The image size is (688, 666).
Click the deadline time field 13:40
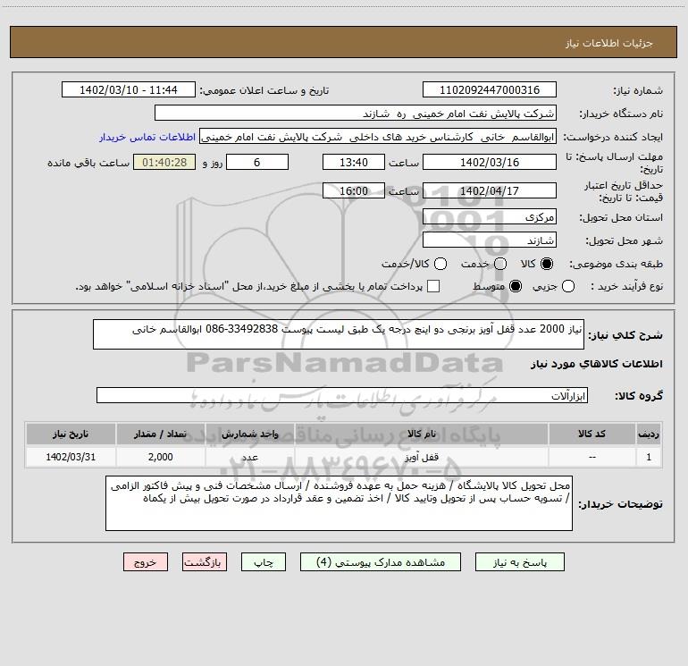click(x=354, y=162)
